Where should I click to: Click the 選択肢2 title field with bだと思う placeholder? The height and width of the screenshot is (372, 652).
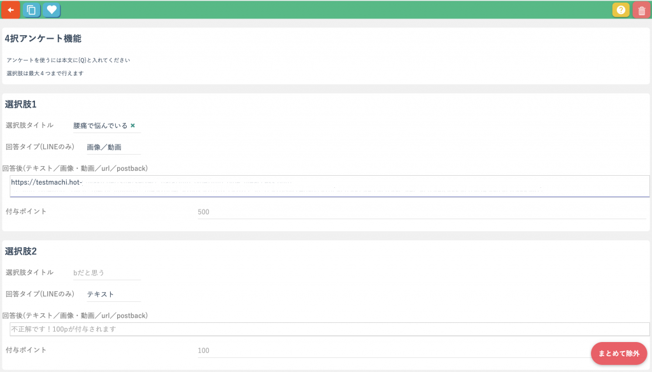click(x=106, y=273)
